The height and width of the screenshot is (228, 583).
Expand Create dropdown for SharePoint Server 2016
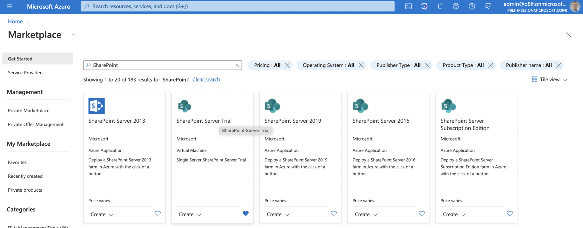(366, 214)
